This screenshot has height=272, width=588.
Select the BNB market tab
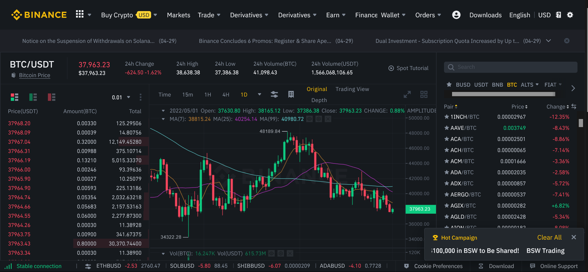tap(497, 84)
